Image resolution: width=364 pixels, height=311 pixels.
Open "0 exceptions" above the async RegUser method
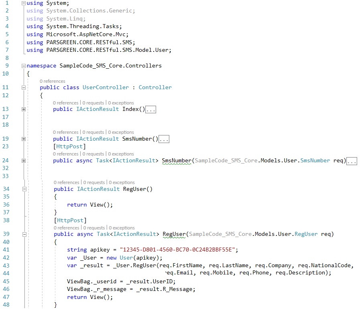122,228
